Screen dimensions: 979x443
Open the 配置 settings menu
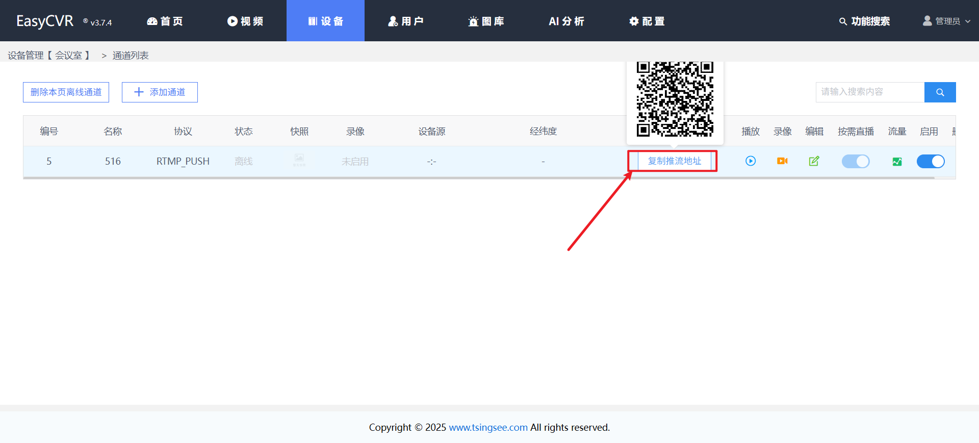[x=647, y=21]
